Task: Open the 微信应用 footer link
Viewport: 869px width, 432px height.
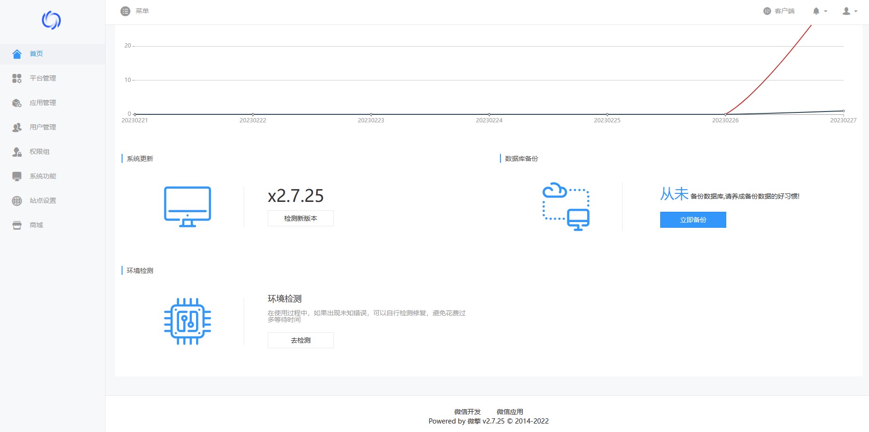Action: click(x=509, y=412)
